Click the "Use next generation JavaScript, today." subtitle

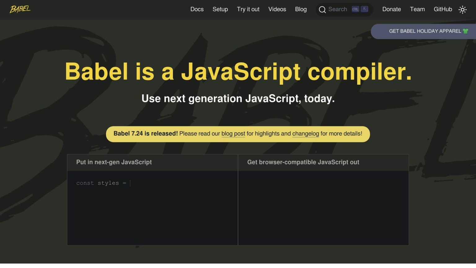tap(238, 99)
